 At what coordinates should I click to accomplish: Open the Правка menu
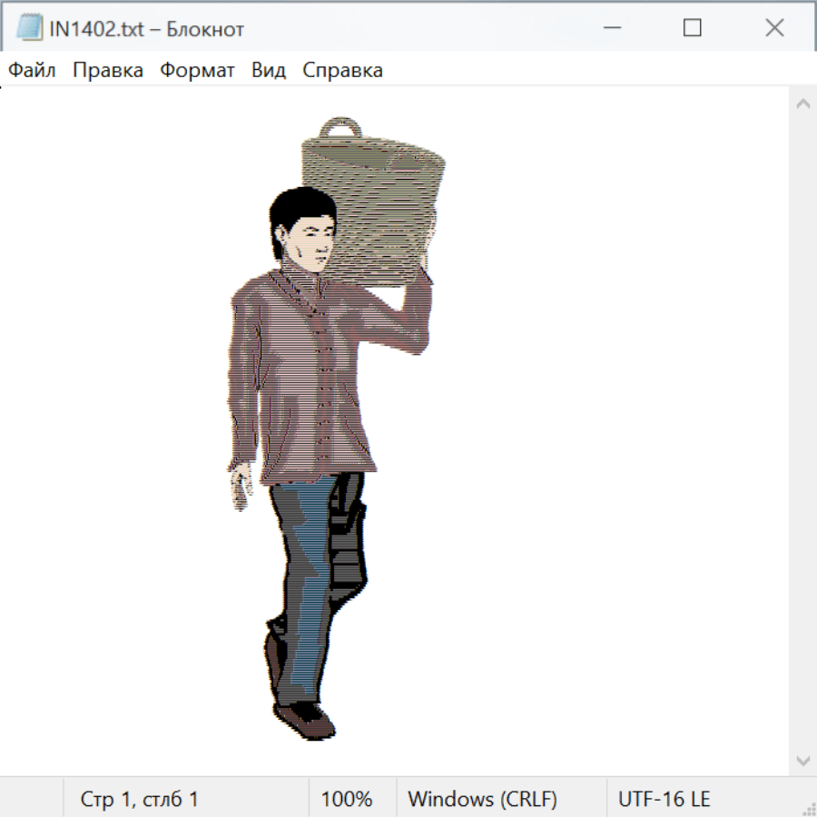pyautogui.click(x=108, y=71)
